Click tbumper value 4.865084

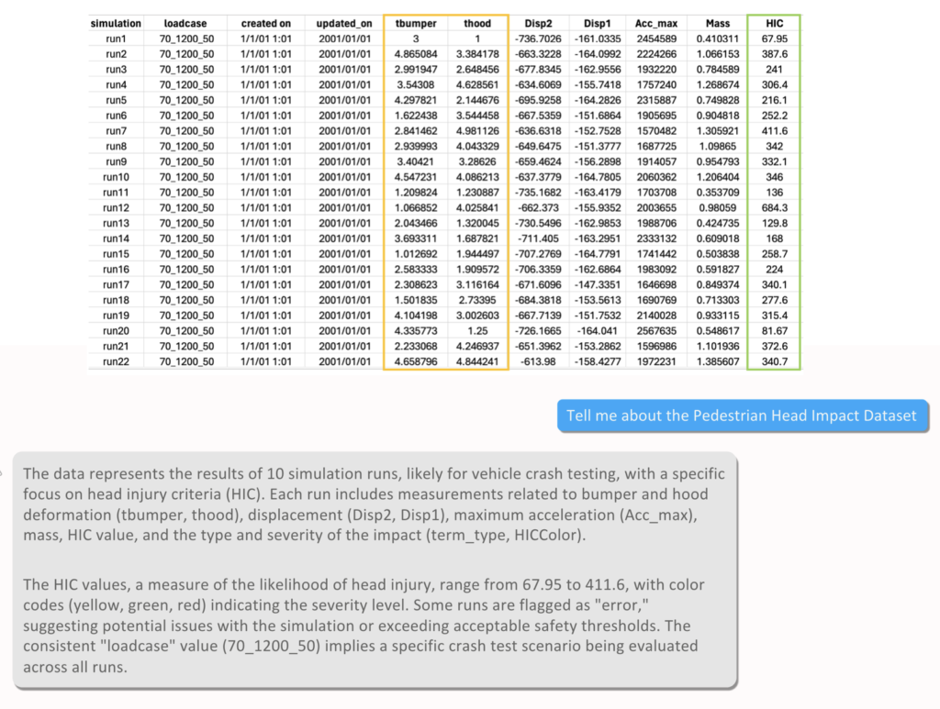416,54
